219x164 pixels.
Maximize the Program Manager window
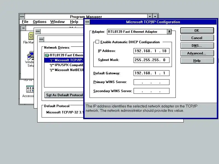pos(155,16)
